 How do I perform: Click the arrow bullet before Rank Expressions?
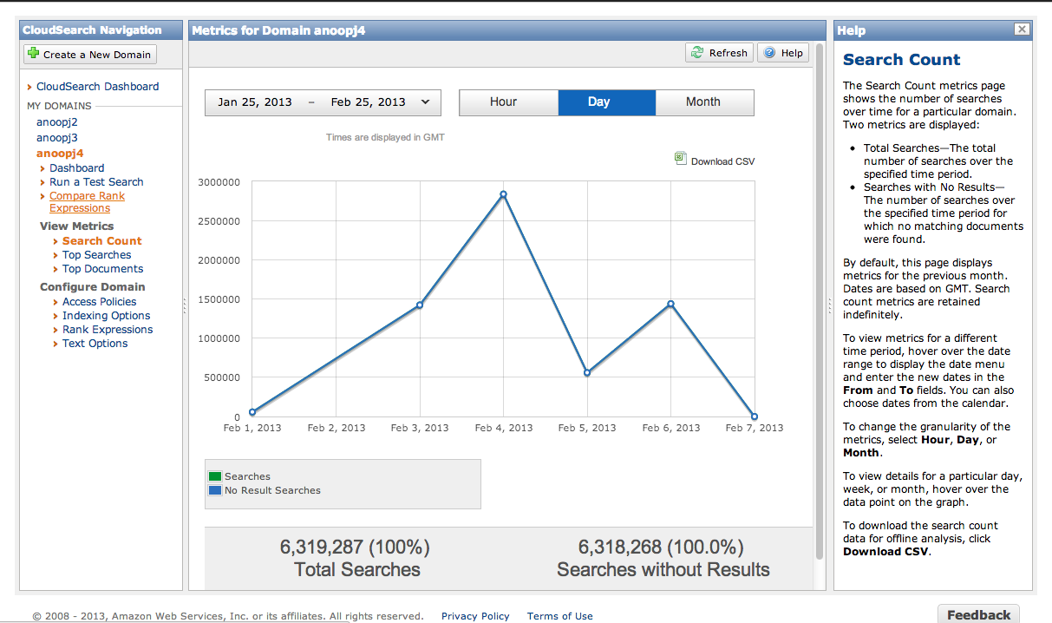point(56,330)
